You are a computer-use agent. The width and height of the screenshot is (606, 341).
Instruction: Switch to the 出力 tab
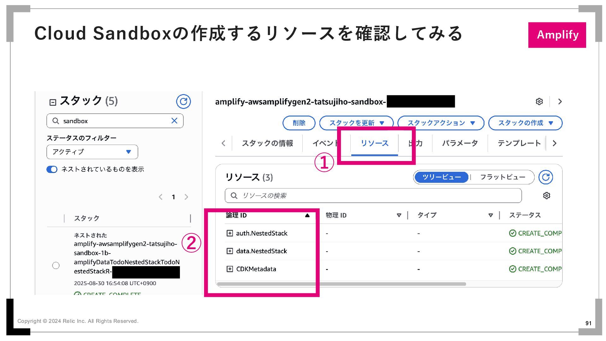coord(415,143)
